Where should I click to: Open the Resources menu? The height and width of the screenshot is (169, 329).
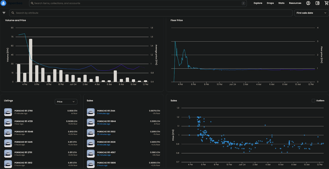[x=295, y=3]
